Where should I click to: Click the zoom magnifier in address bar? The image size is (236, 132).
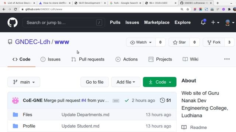pyautogui.click(x=182, y=9)
